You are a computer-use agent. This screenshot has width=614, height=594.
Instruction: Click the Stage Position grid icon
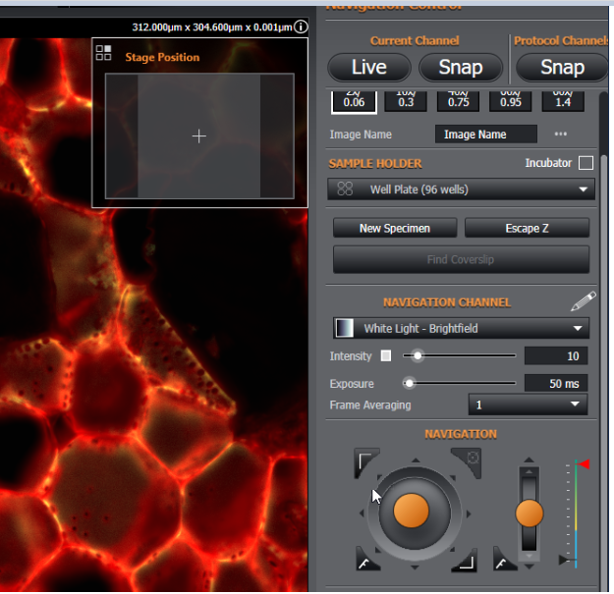[104, 53]
